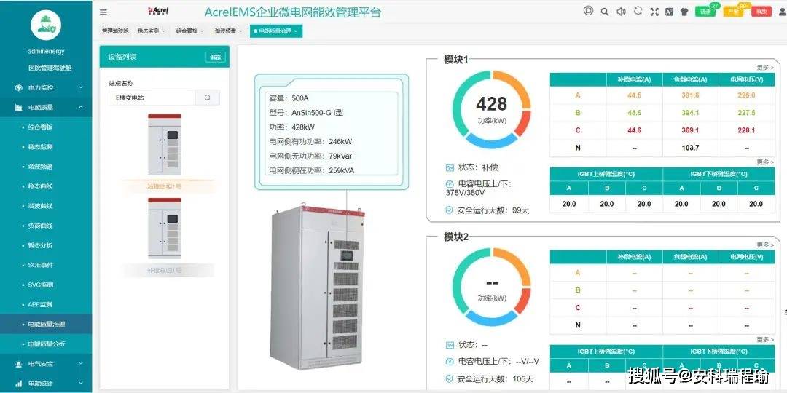
Task: Open 负荷曲线 in the sidebar menu
Action: 40,226
